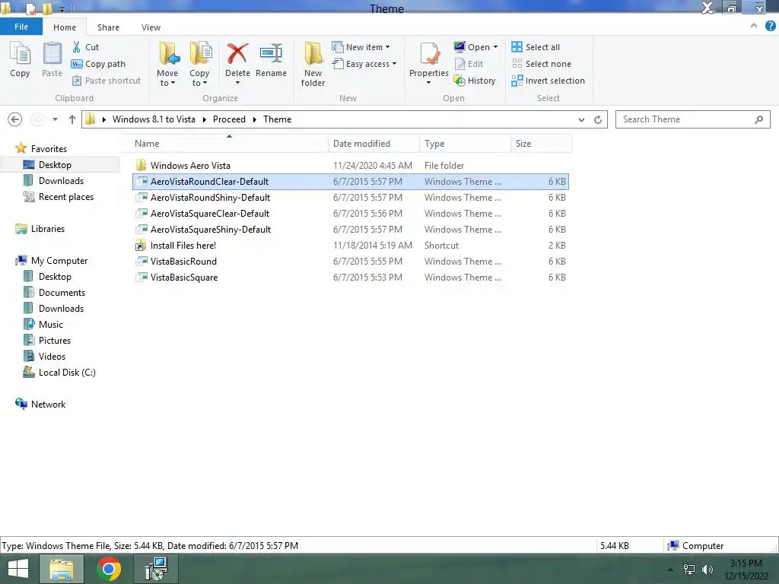Sort by the Date modified column
The image size is (779, 584).
point(374,144)
